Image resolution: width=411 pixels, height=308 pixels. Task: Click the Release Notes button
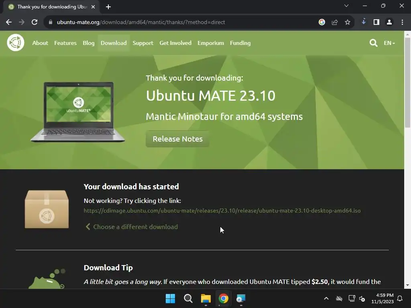(177, 139)
